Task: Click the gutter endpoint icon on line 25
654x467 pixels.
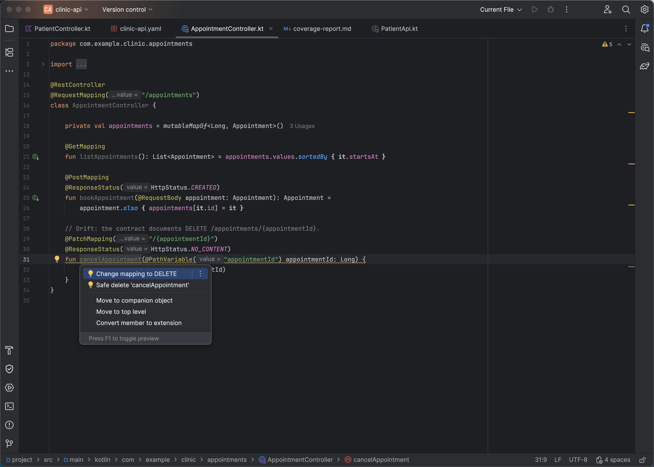Action: [36, 198]
